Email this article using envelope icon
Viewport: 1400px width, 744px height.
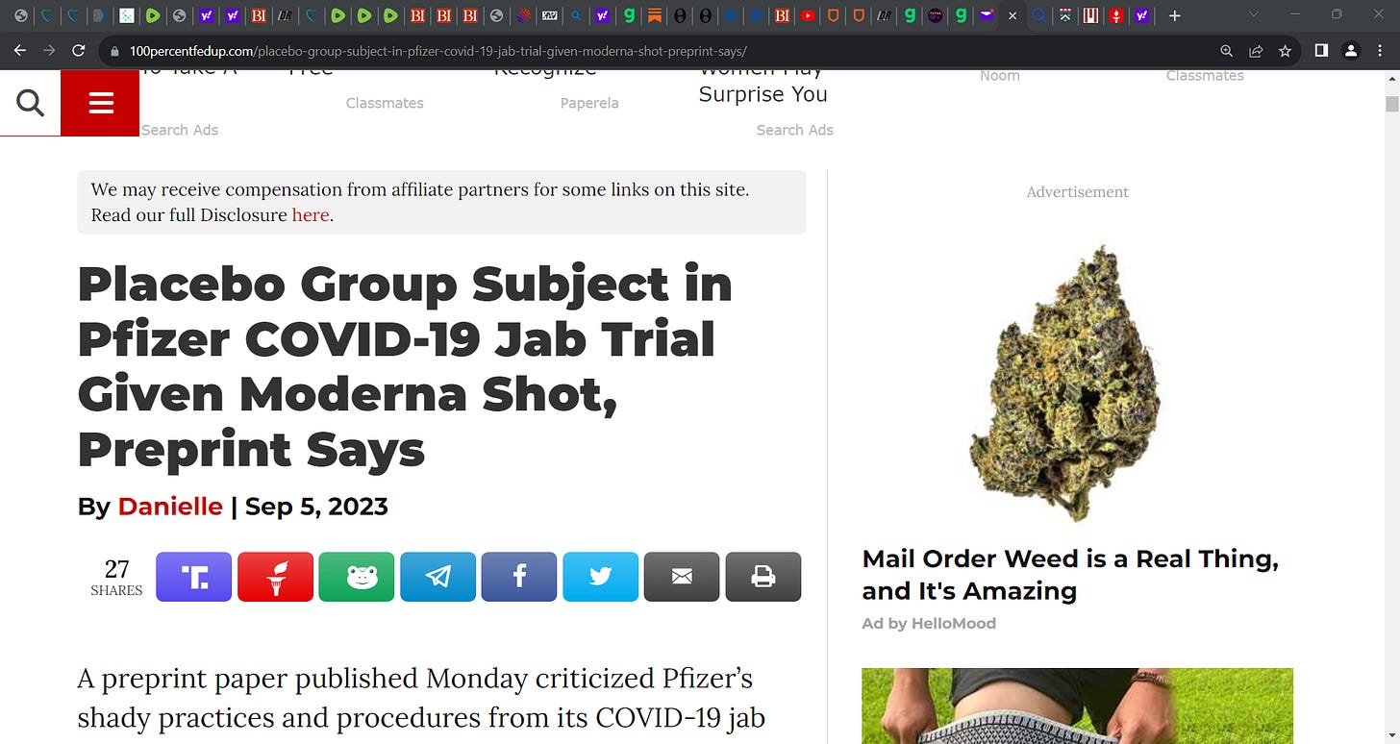pos(682,577)
